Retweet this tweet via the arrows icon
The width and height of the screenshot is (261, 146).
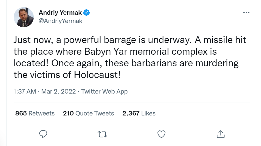coord(102,134)
